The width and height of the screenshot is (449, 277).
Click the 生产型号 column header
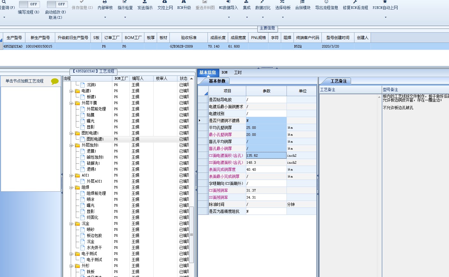tap(14, 37)
